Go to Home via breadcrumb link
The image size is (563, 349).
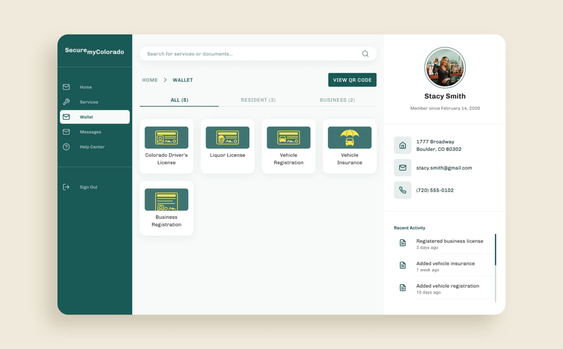pyautogui.click(x=150, y=80)
